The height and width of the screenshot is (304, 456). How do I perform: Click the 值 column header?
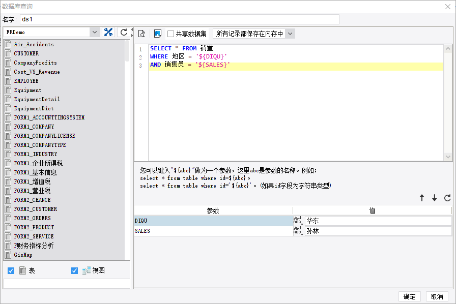click(x=372, y=210)
